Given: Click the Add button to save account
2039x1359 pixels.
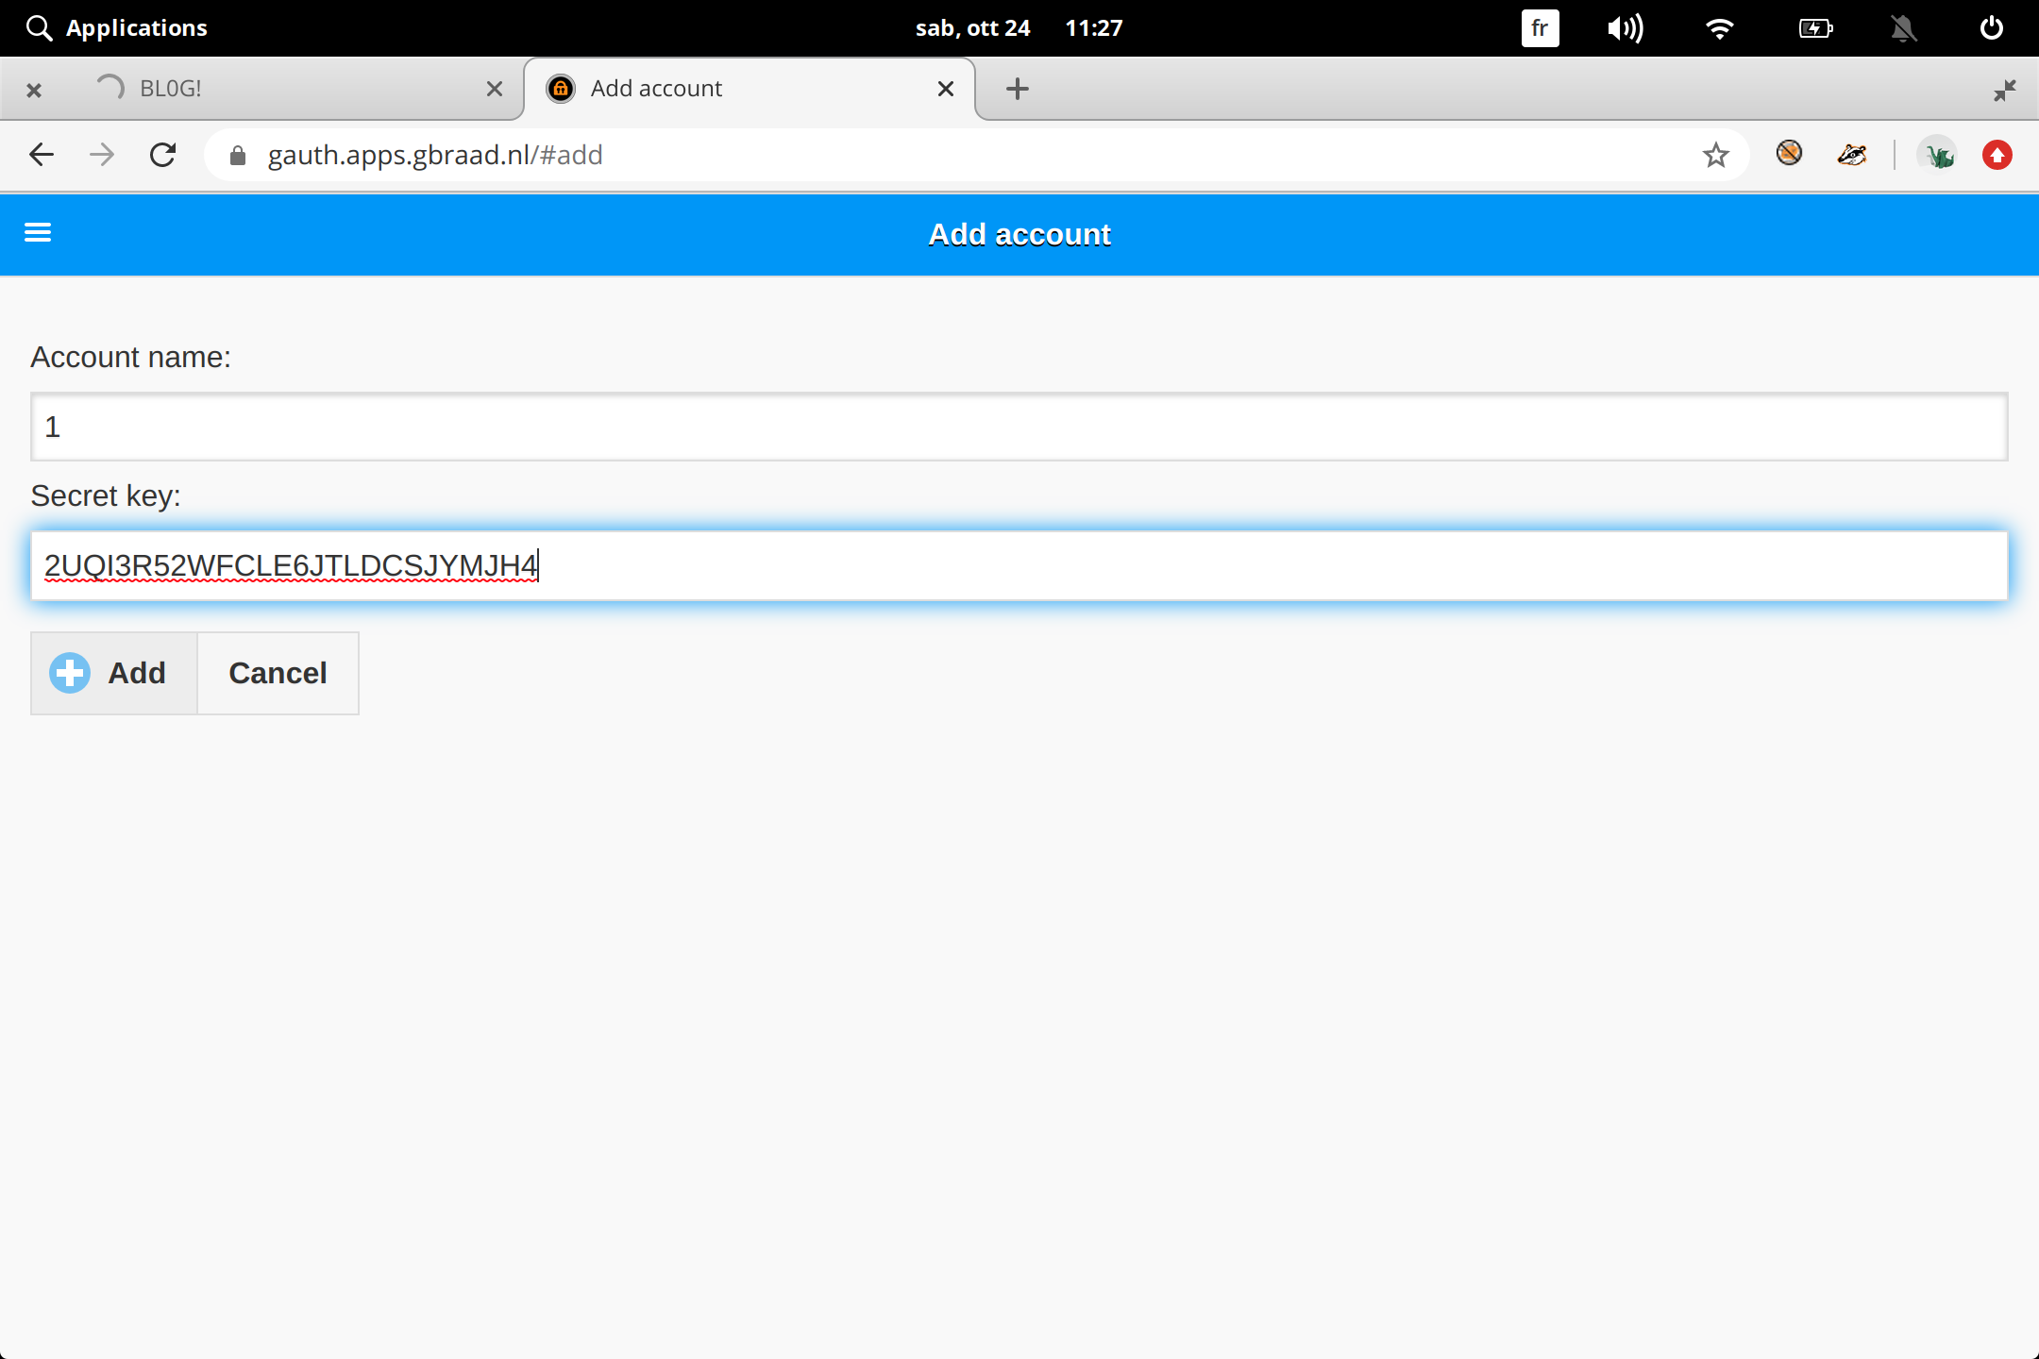Looking at the screenshot, I should pyautogui.click(x=113, y=673).
